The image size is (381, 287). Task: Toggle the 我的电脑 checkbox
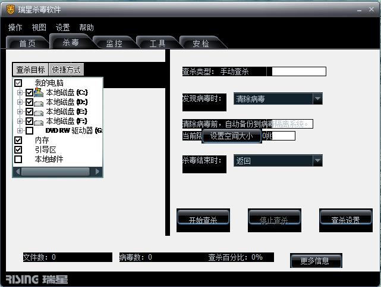pos(18,83)
